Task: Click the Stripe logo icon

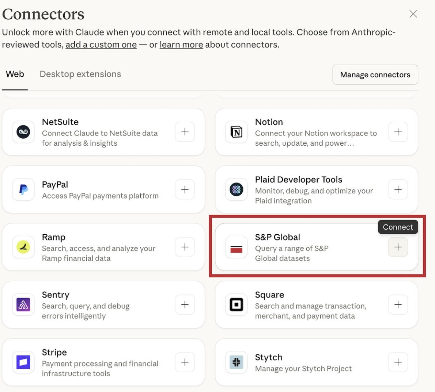Action: coord(23,362)
